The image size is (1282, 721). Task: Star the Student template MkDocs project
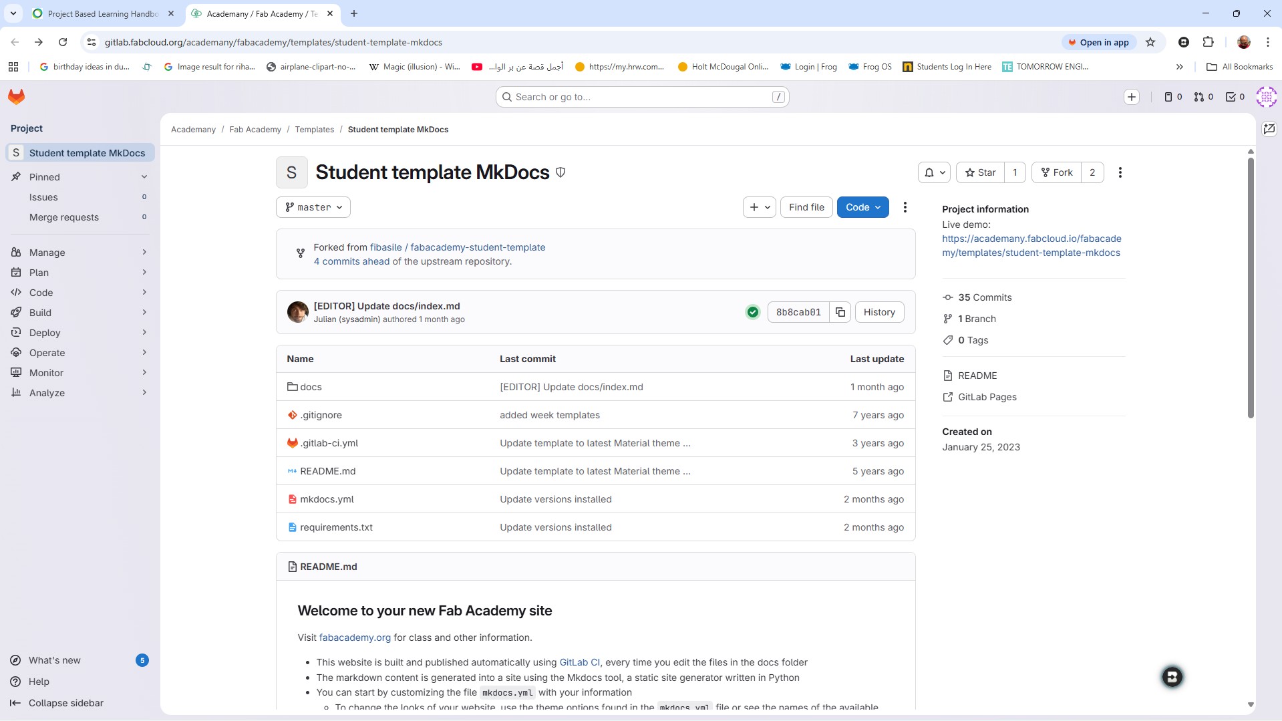click(980, 172)
